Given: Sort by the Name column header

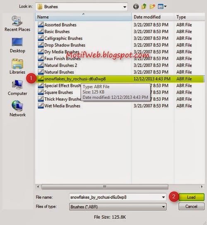Looking at the screenshot, I should [x=83, y=17].
